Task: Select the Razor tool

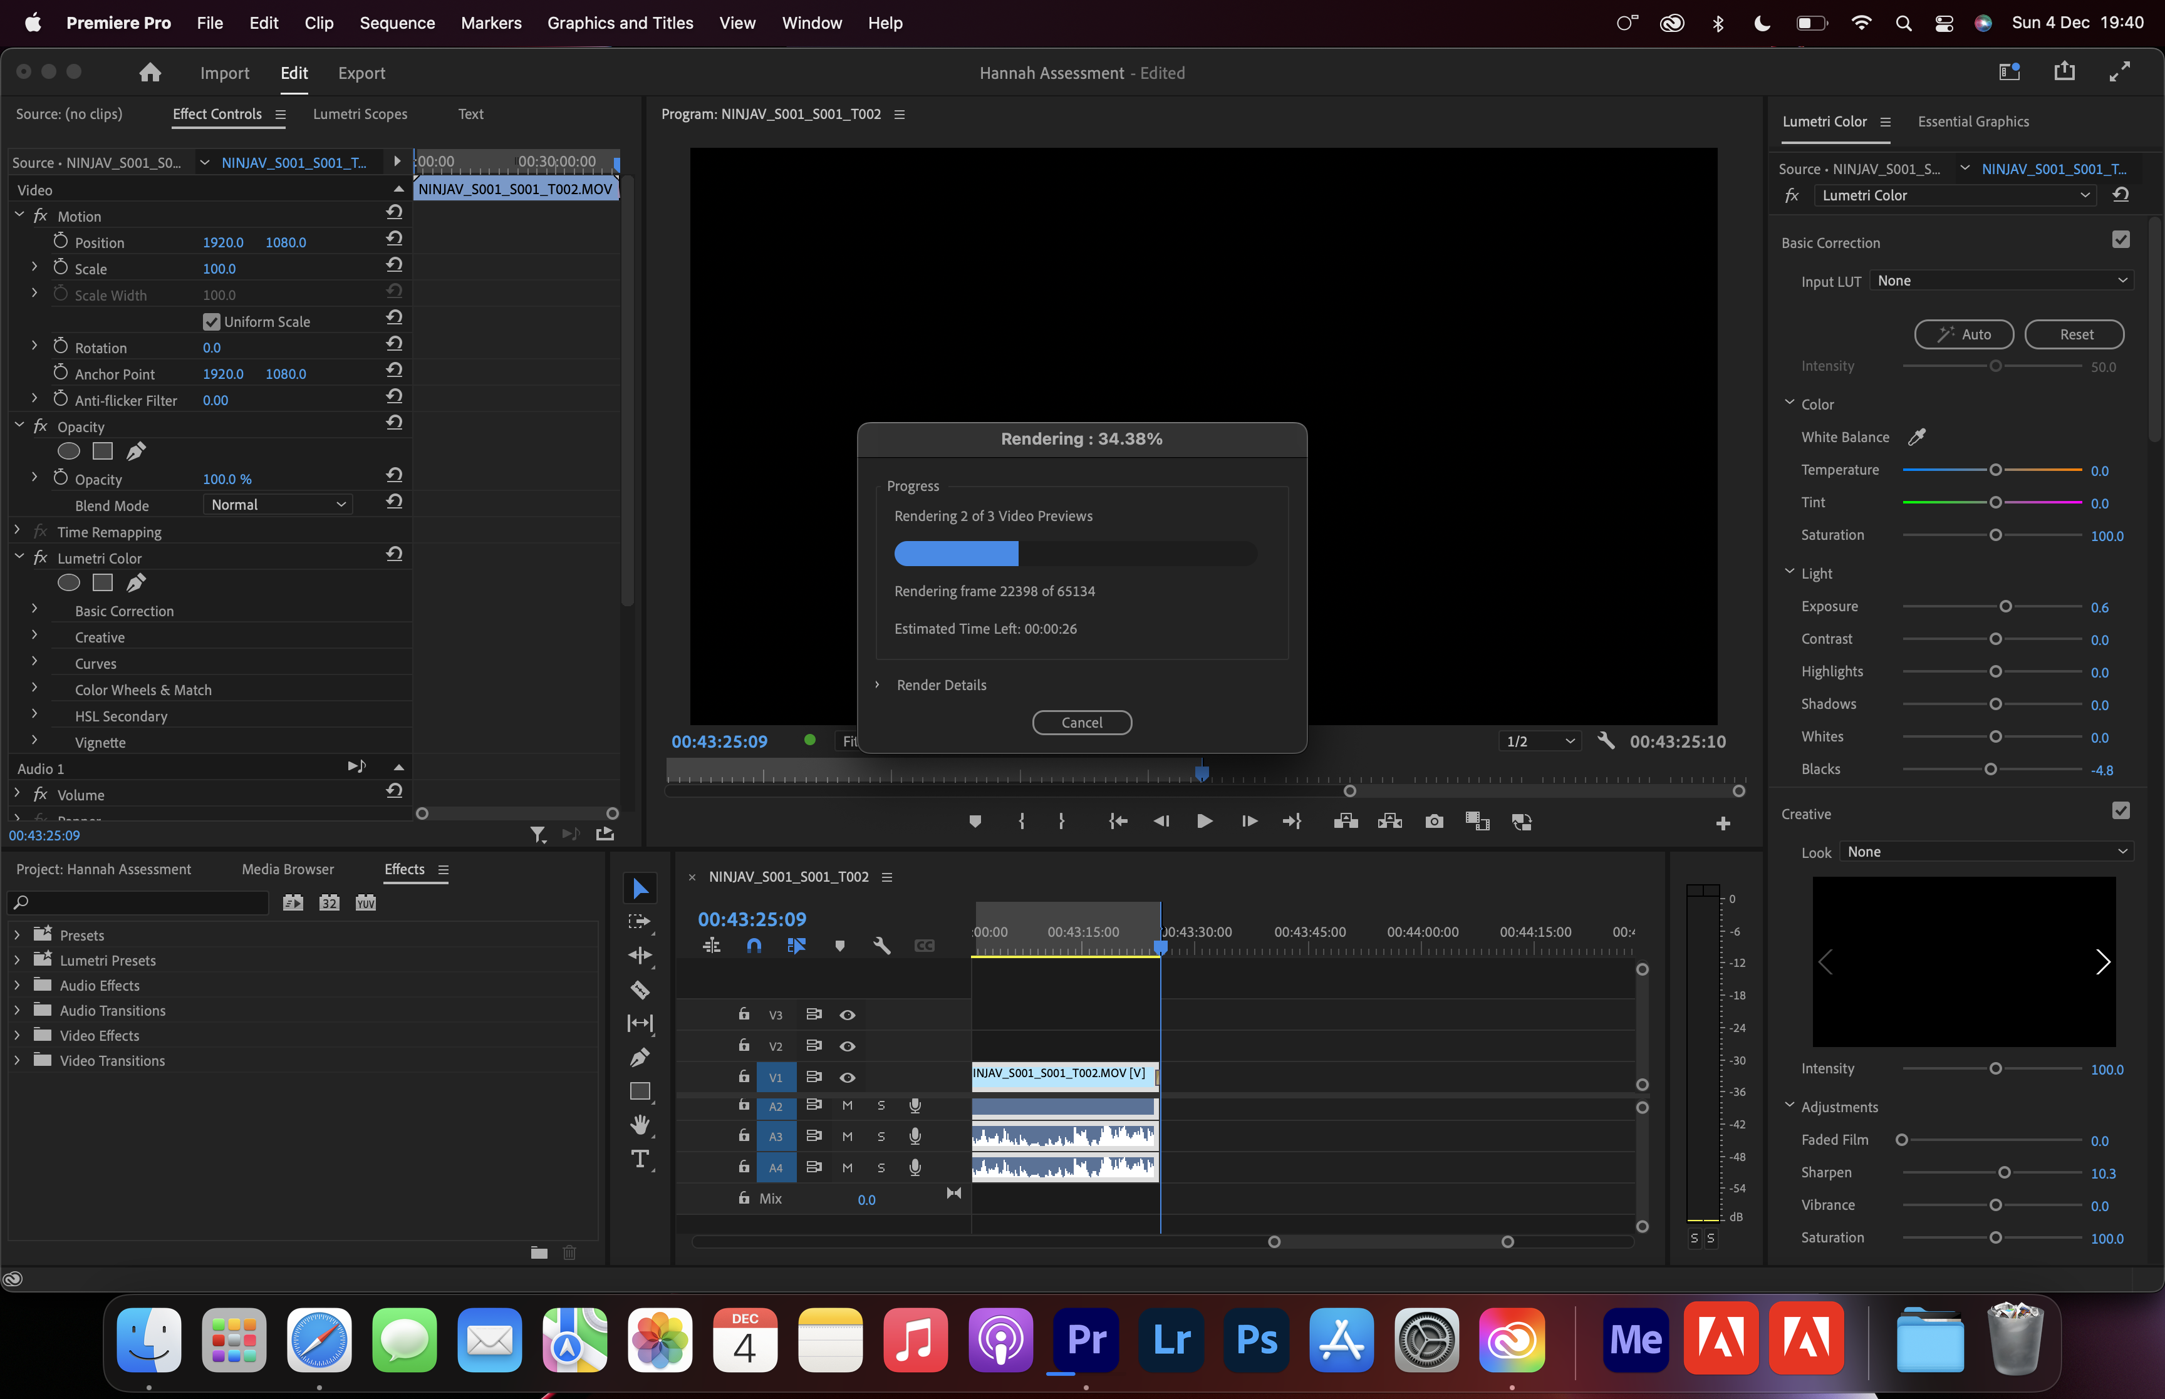Action: tap(640, 989)
